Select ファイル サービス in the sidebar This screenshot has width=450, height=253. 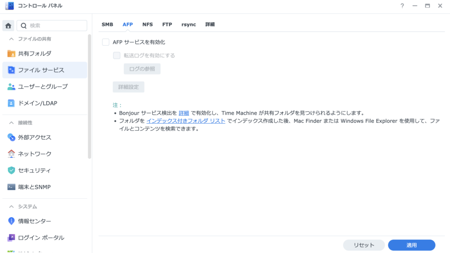[45, 70]
